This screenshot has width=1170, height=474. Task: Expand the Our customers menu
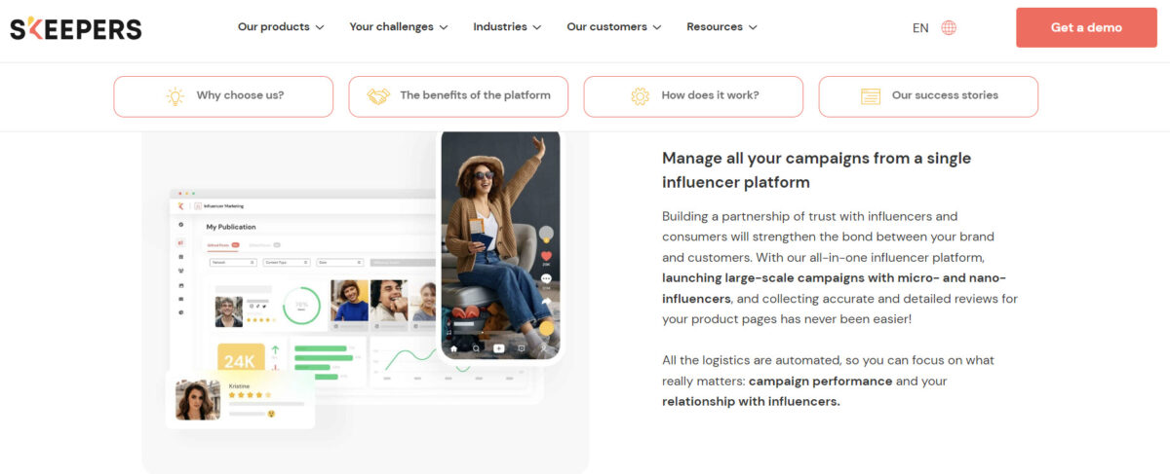[x=614, y=27]
